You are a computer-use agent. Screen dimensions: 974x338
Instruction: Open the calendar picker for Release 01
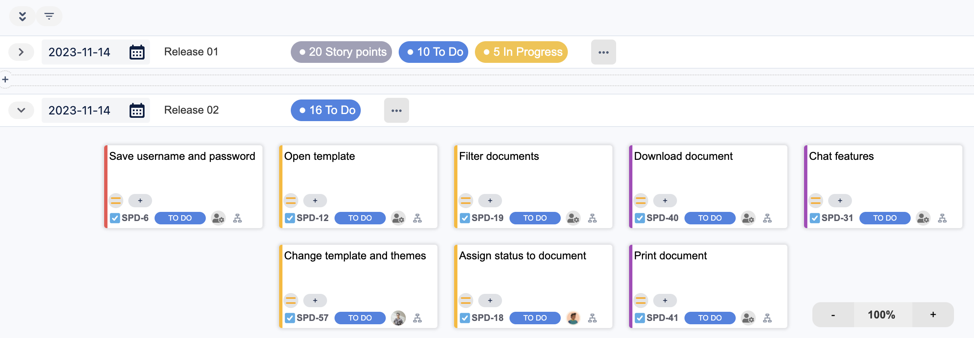coord(137,52)
